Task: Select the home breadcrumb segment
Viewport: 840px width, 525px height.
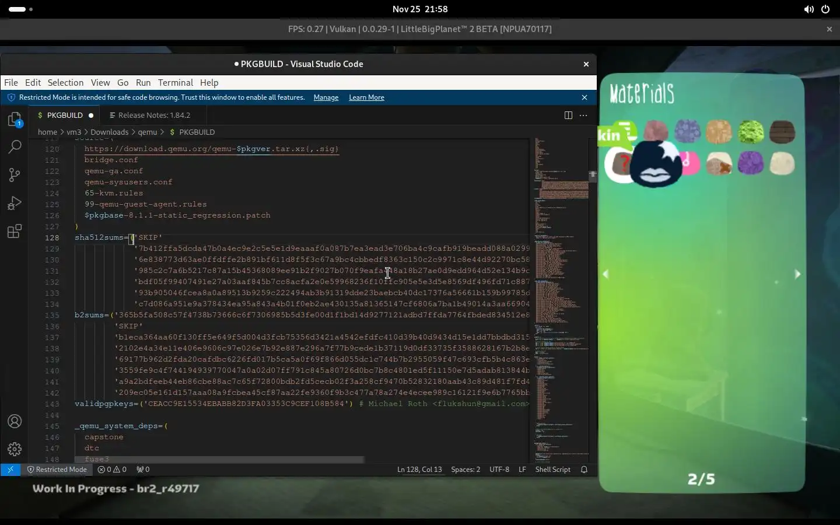Action: 47,132
